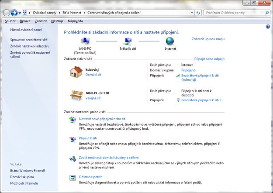
Task: Open Spravovat bezdrátové sítě
Action: click(x=29, y=40)
